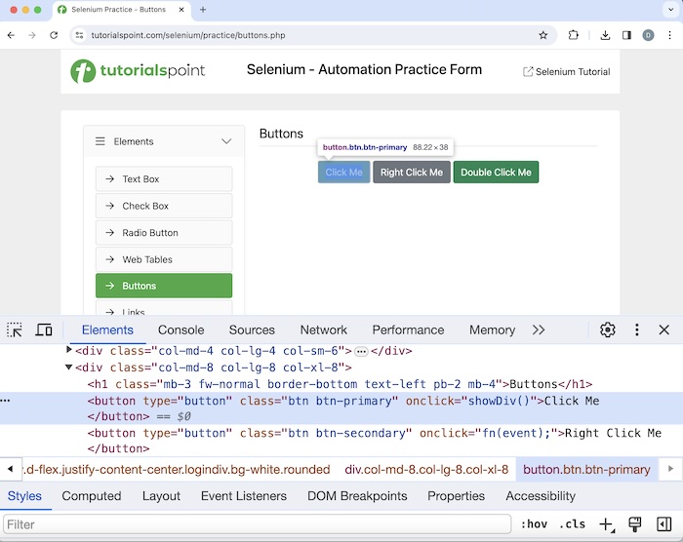Switch to the Console tab

tap(181, 330)
